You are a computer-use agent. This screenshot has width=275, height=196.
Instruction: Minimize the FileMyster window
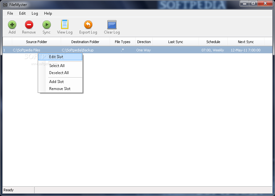245,3
